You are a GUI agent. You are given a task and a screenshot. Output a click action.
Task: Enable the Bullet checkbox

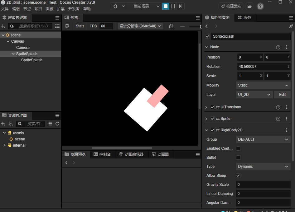[238, 158]
